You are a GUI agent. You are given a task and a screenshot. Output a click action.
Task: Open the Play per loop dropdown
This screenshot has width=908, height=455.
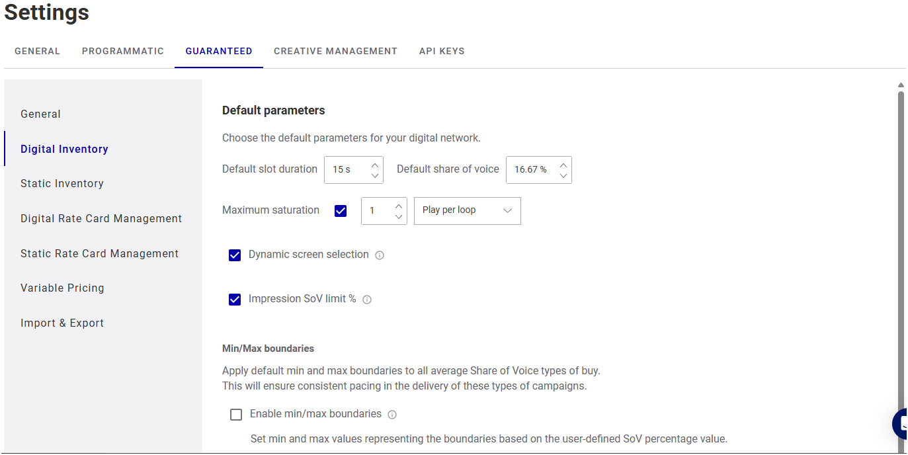pyautogui.click(x=467, y=211)
